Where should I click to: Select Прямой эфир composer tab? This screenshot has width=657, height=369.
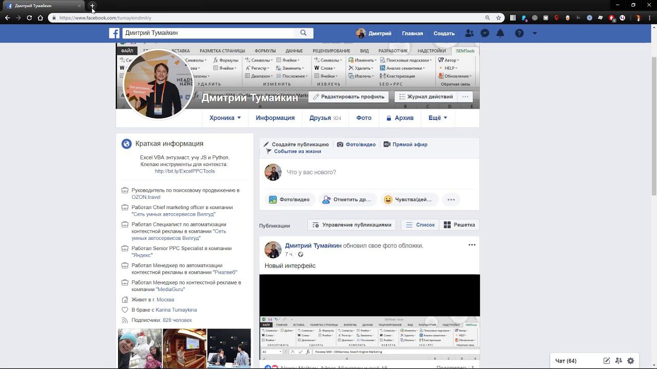click(405, 145)
